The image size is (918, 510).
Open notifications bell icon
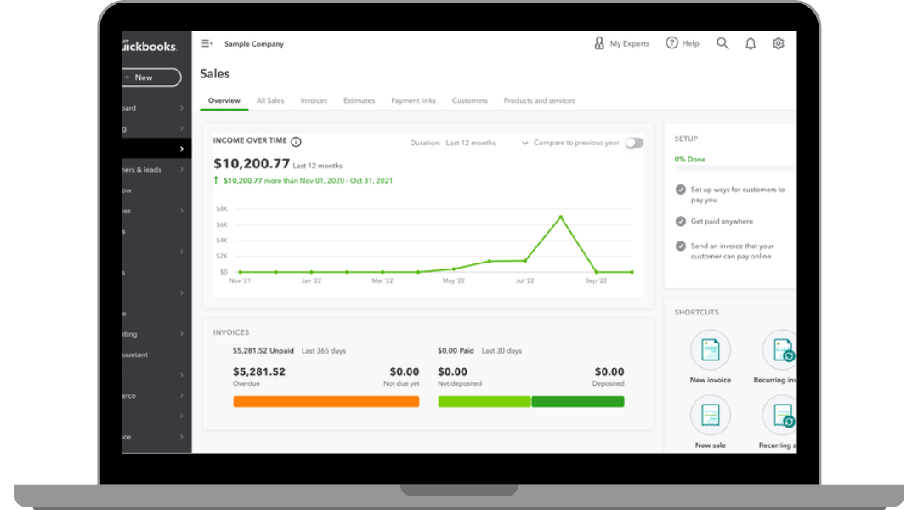pyautogui.click(x=751, y=44)
